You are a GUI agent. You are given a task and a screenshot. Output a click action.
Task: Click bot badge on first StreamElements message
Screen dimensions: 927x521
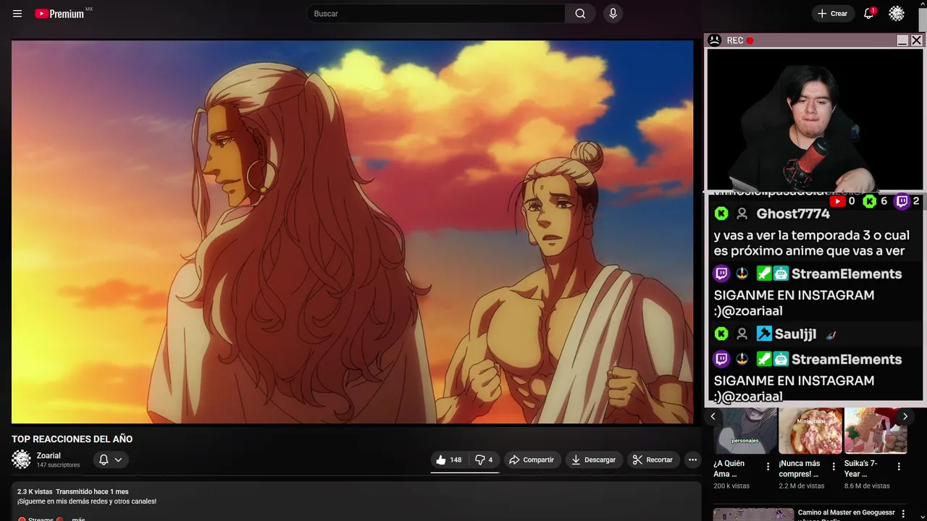[x=781, y=274]
